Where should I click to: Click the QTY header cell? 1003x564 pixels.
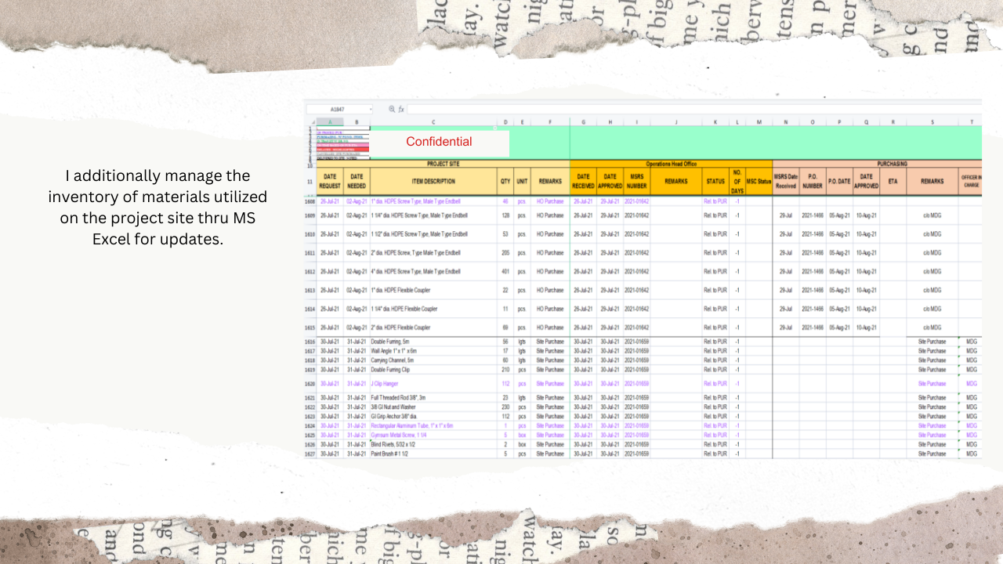[x=505, y=181]
